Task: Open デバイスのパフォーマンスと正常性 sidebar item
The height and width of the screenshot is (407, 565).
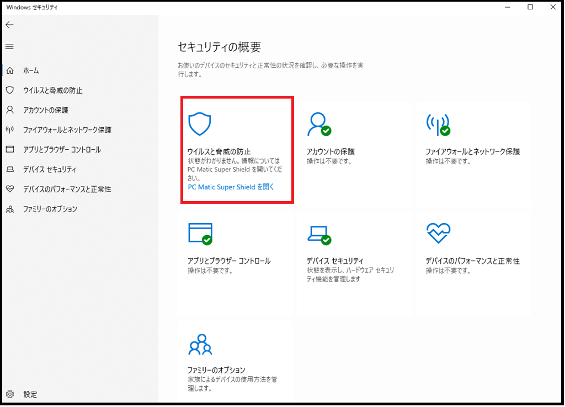Action: pos(67,189)
